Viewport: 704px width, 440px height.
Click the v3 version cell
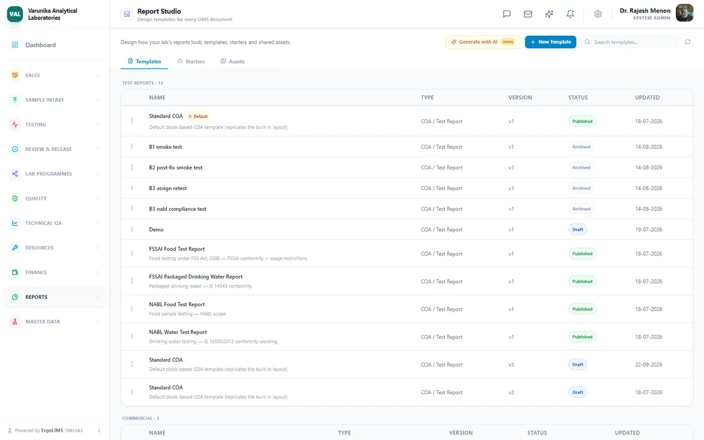511,365
